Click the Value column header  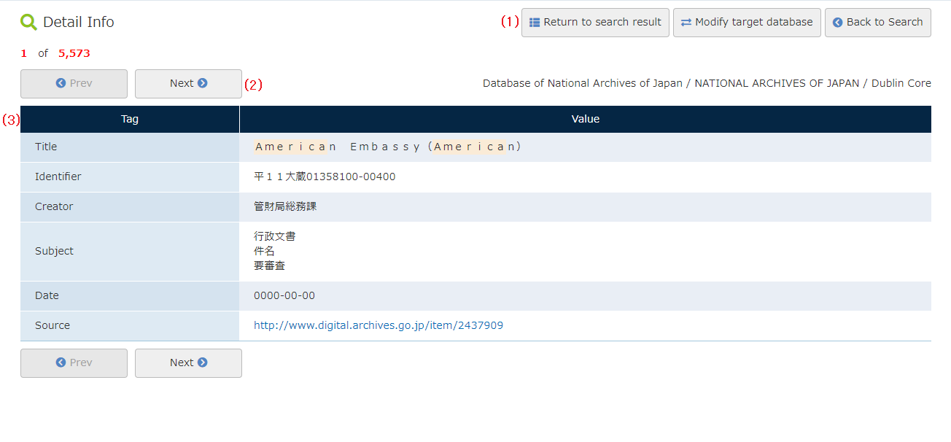[x=586, y=120]
